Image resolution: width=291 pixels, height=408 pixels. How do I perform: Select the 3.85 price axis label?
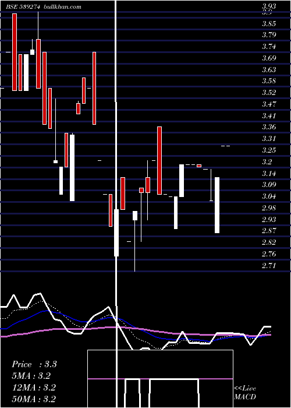[x=269, y=24]
